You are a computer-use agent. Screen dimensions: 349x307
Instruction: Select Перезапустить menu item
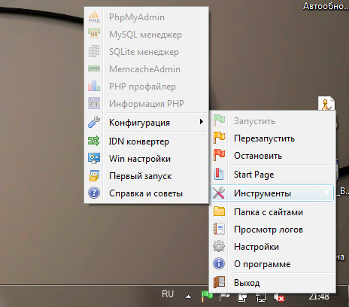272,138
